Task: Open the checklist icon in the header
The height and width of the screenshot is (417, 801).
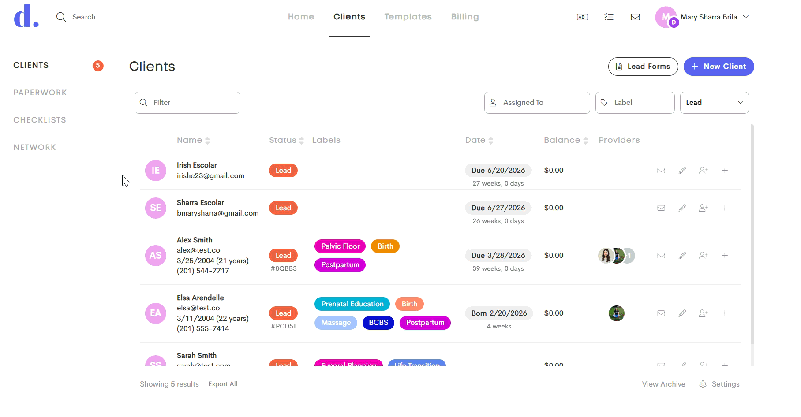Action: [609, 17]
